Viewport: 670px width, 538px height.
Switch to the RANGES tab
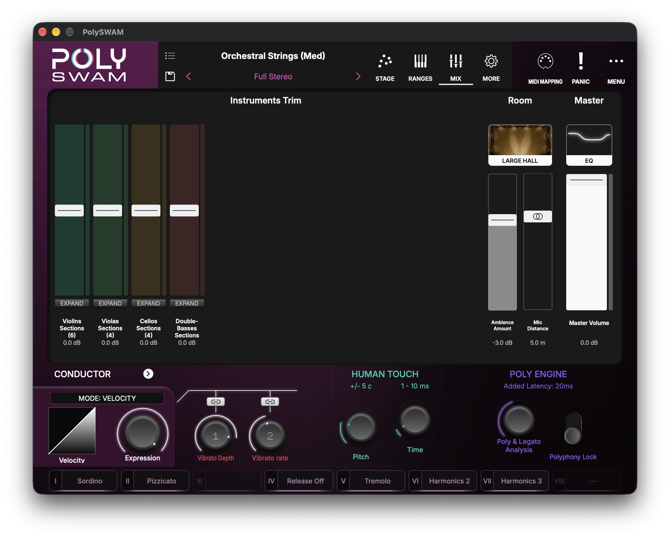click(x=420, y=68)
